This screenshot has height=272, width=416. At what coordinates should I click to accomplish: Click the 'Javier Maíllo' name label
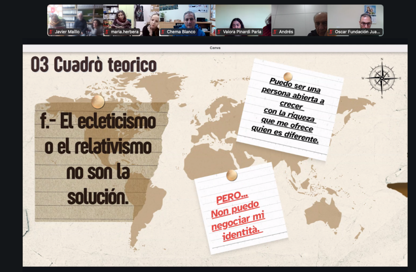click(x=67, y=32)
